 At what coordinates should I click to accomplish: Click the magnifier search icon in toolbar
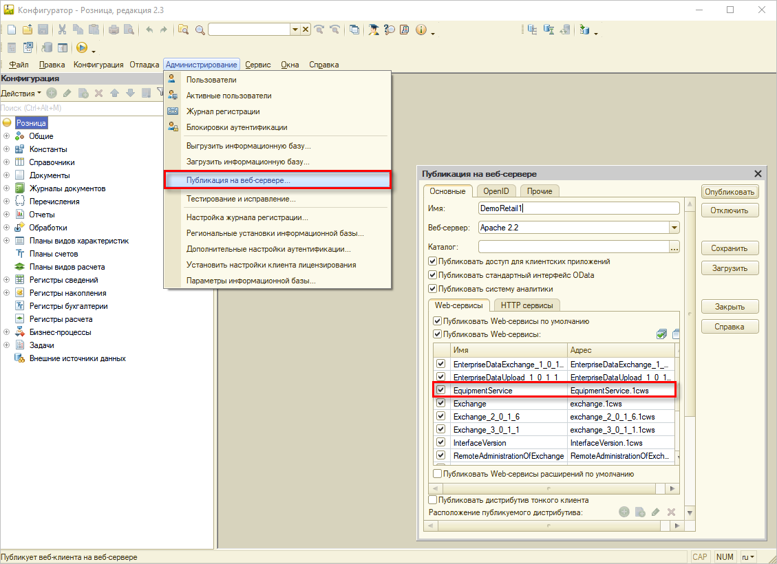coord(200,30)
